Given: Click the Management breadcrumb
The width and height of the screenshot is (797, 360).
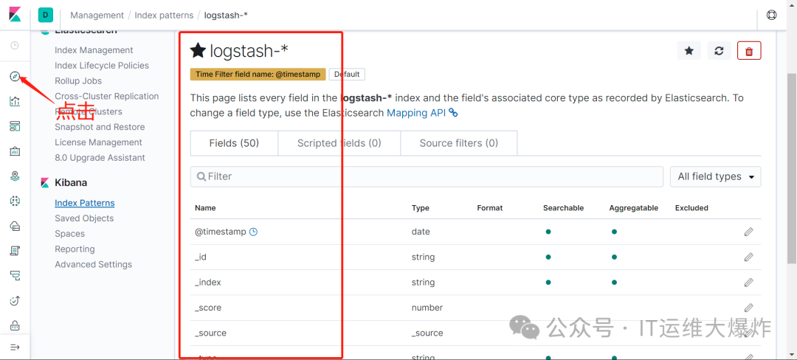Looking at the screenshot, I should [x=97, y=15].
